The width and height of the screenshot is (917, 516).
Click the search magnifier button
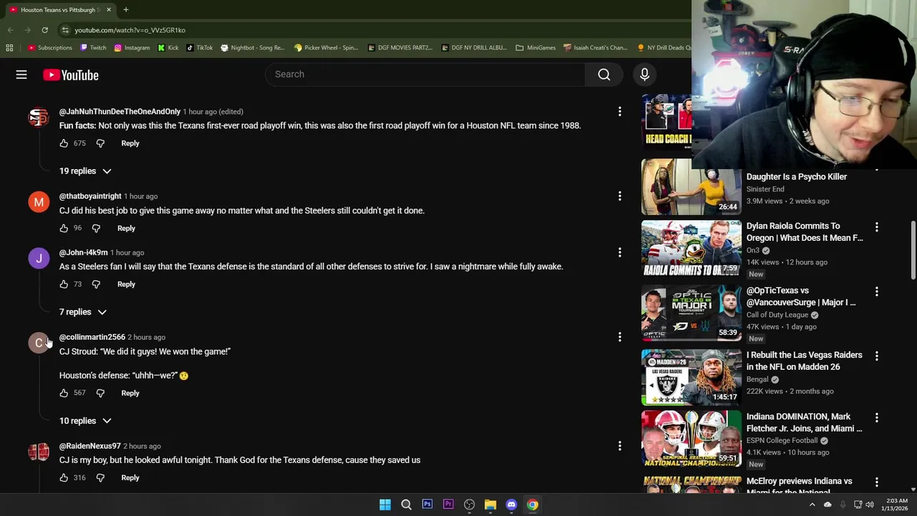(x=604, y=75)
